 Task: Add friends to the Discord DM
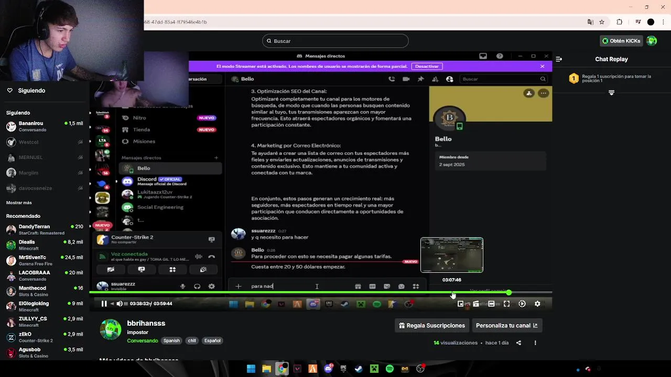pyautogui.click(x=435, y=79)
